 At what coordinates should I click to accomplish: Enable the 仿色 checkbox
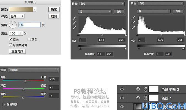[x=29, y=39]
